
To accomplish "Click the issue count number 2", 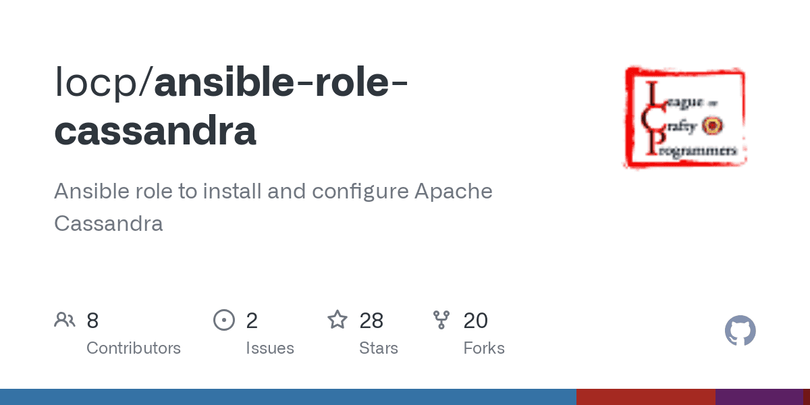I will [252, 321].
